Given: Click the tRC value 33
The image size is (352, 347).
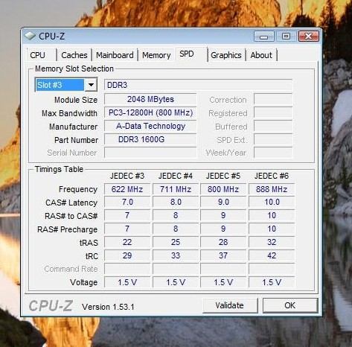Looking at the screenshot, I should pos(176,255).
